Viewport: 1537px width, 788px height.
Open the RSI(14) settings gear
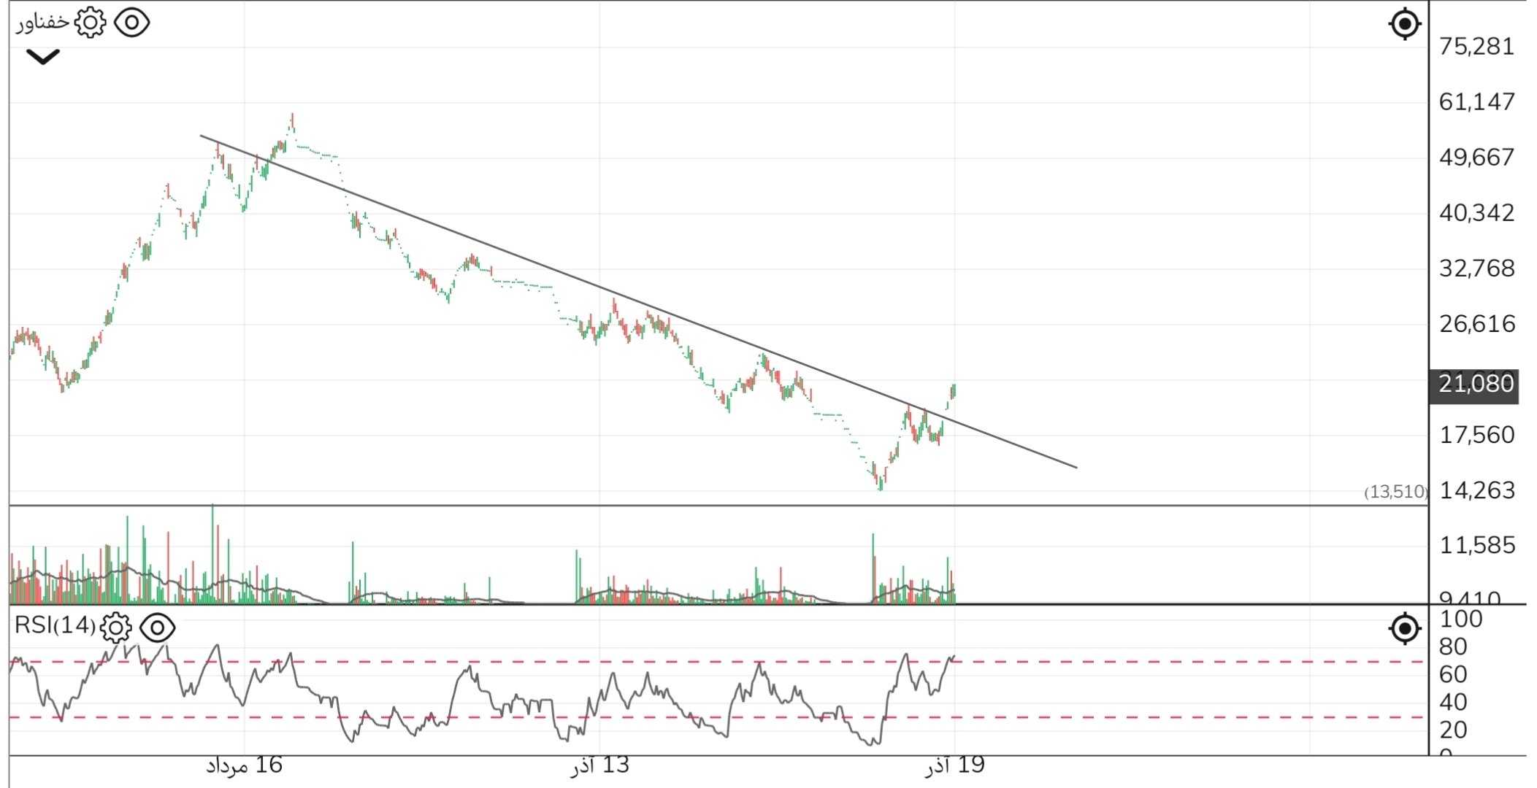[x=115, y=625]
